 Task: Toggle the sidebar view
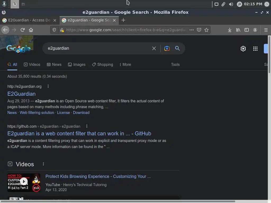[247, 30]
